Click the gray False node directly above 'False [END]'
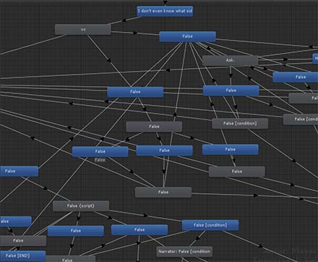The width and height of the screenshot is (318, 262). point(23,240)
